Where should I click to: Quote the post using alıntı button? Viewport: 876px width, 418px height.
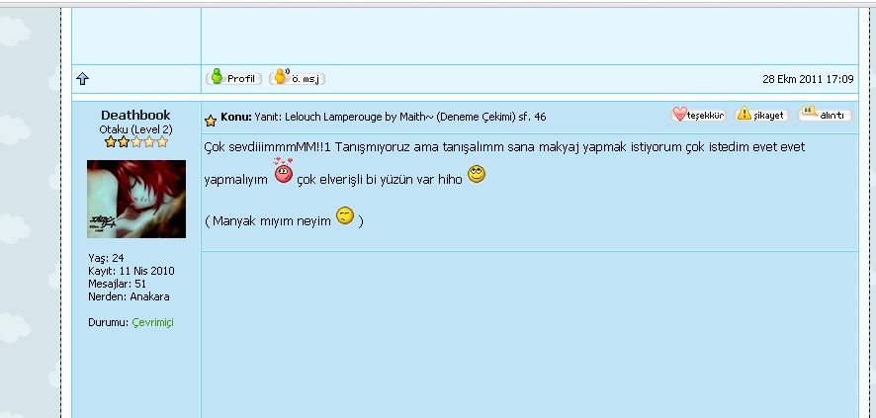point(826,114)
